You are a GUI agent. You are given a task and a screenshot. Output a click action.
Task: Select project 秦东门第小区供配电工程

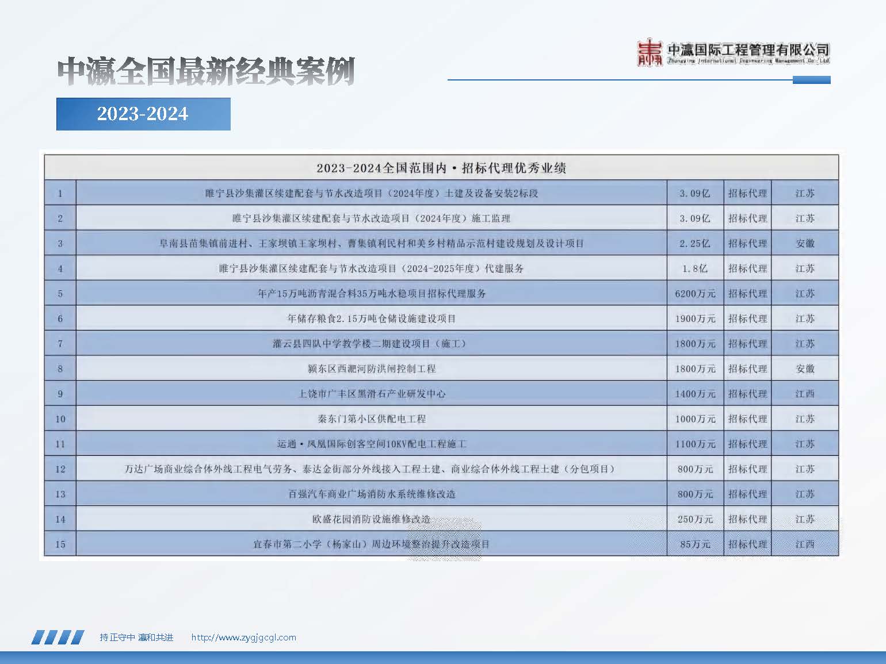pyautogui.click(x=372, y=419)
